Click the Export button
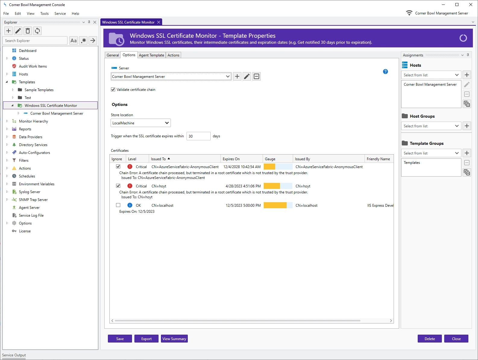The height and width of the screenshot is (360, 478). click(146, 339)
